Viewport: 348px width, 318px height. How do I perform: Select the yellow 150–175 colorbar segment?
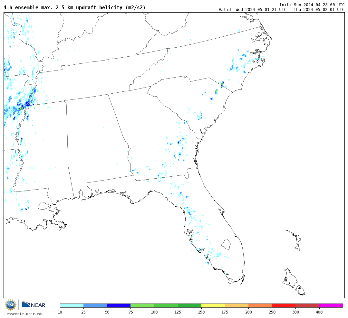[x=213, y=305]
